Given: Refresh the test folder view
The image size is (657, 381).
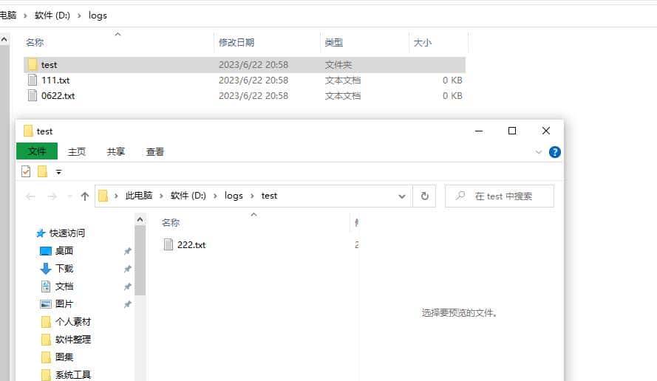Looking at the screenshot, I should click(x=424, y=196).
